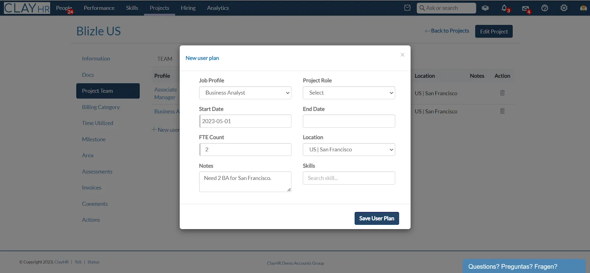Open the Performance menu

click(x=99, y=8)
